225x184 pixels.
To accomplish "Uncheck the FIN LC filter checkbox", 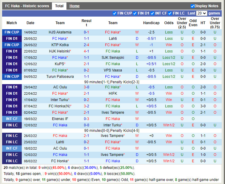I will pos(170,13).
